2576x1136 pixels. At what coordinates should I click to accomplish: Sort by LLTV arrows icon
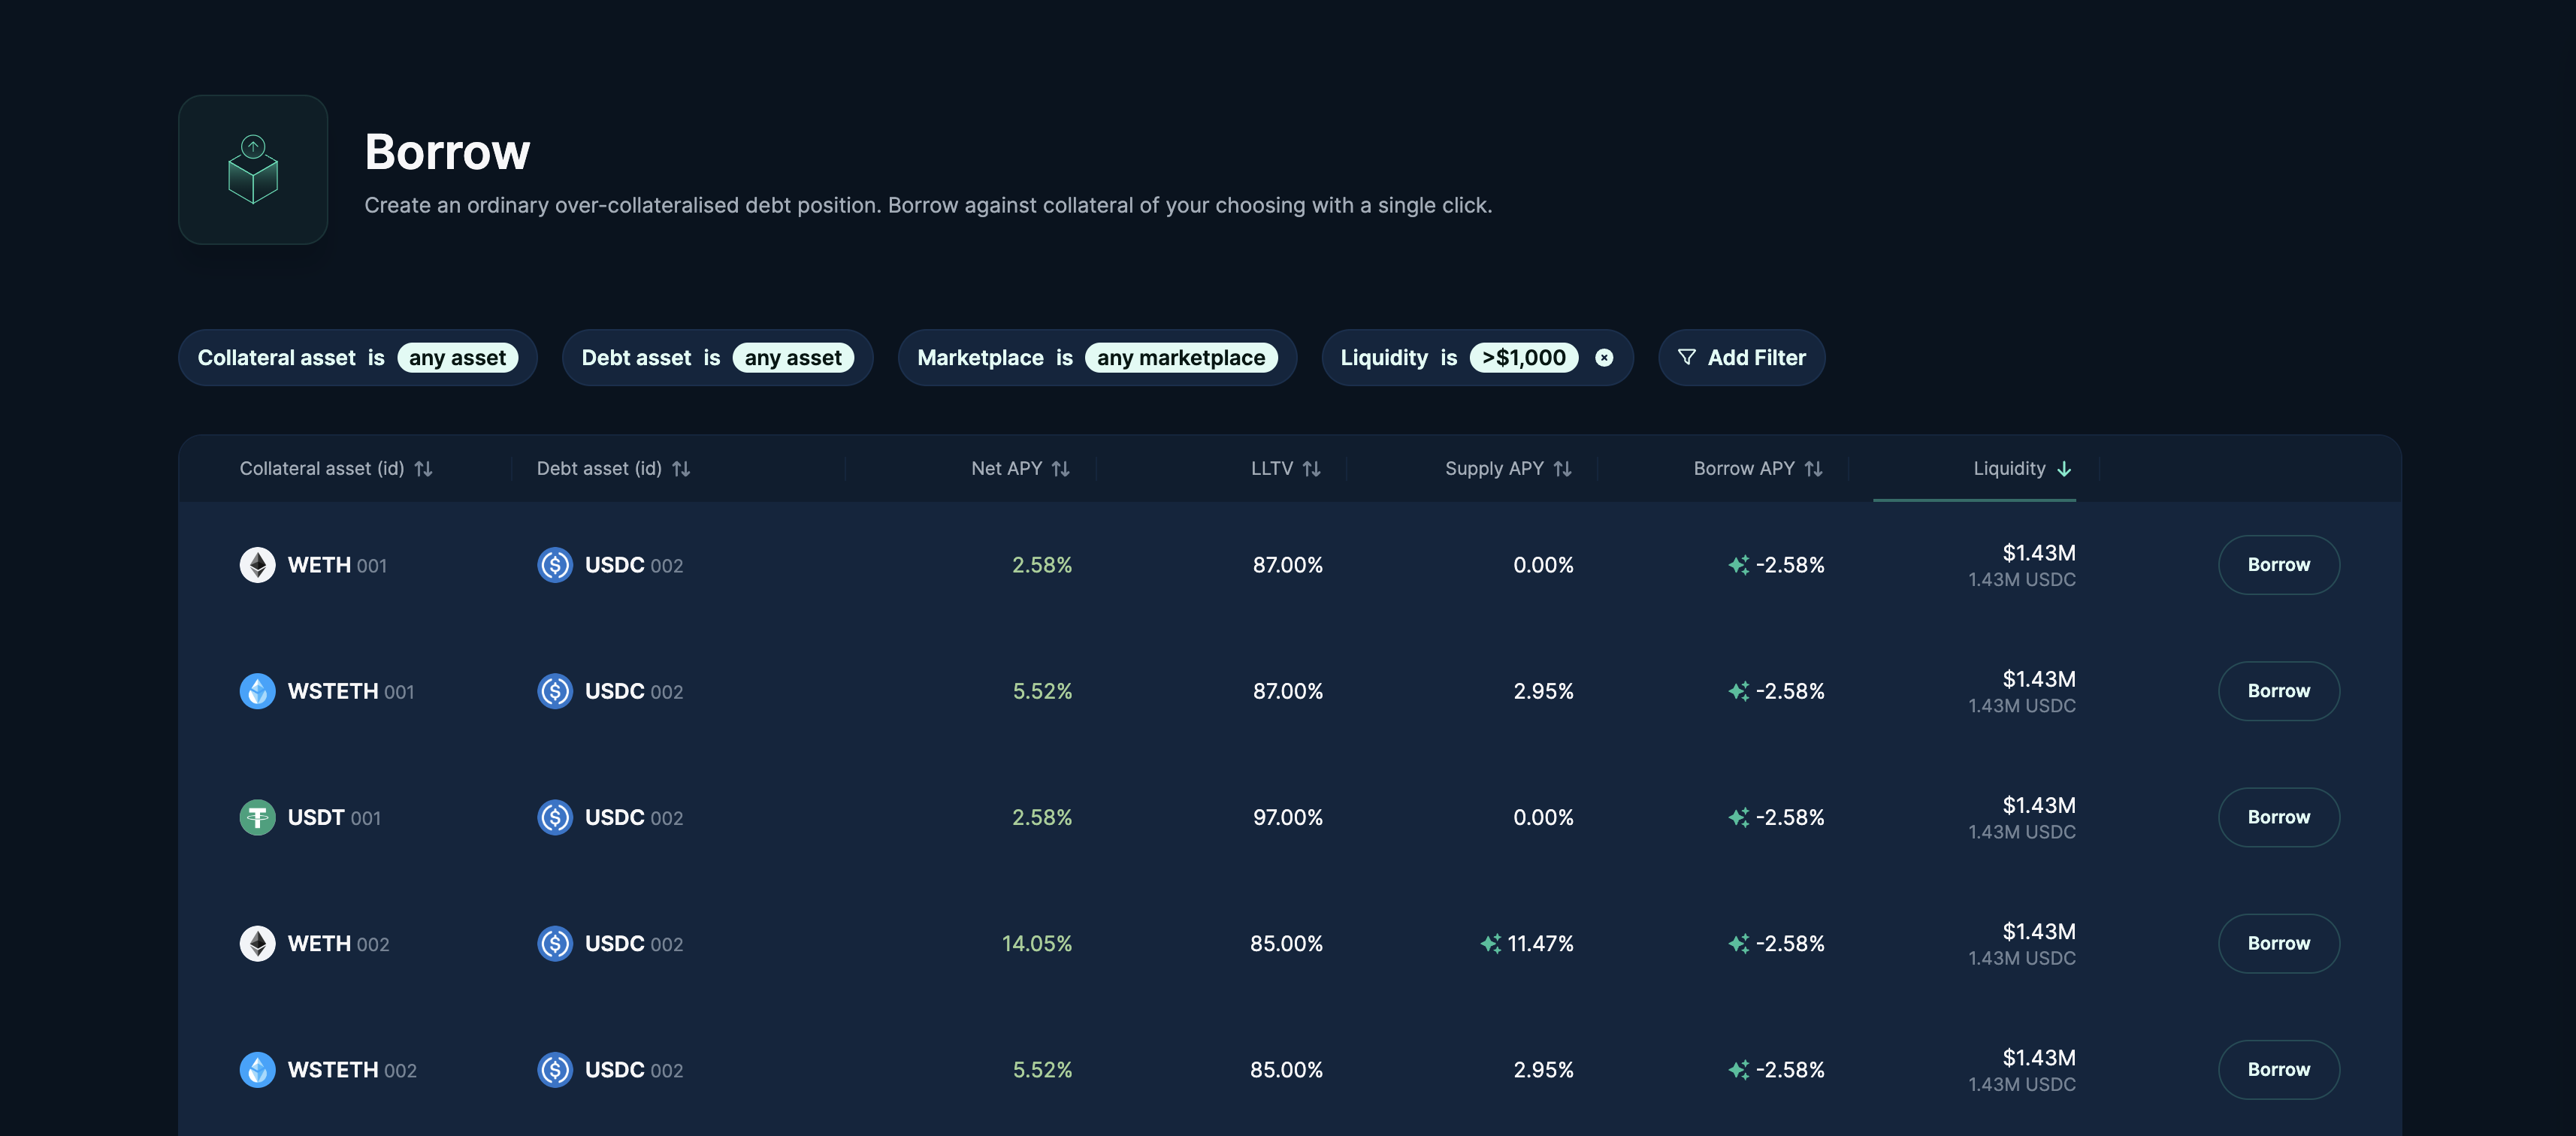[1312, 469]
